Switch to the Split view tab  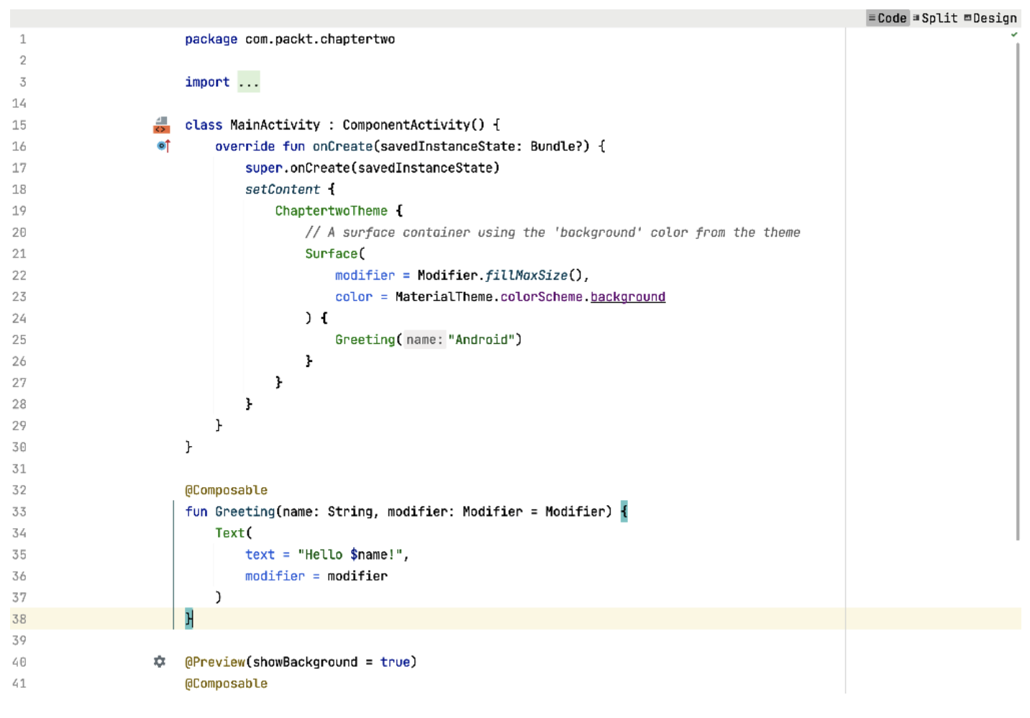pyautogui.click(x=935, y=18)
